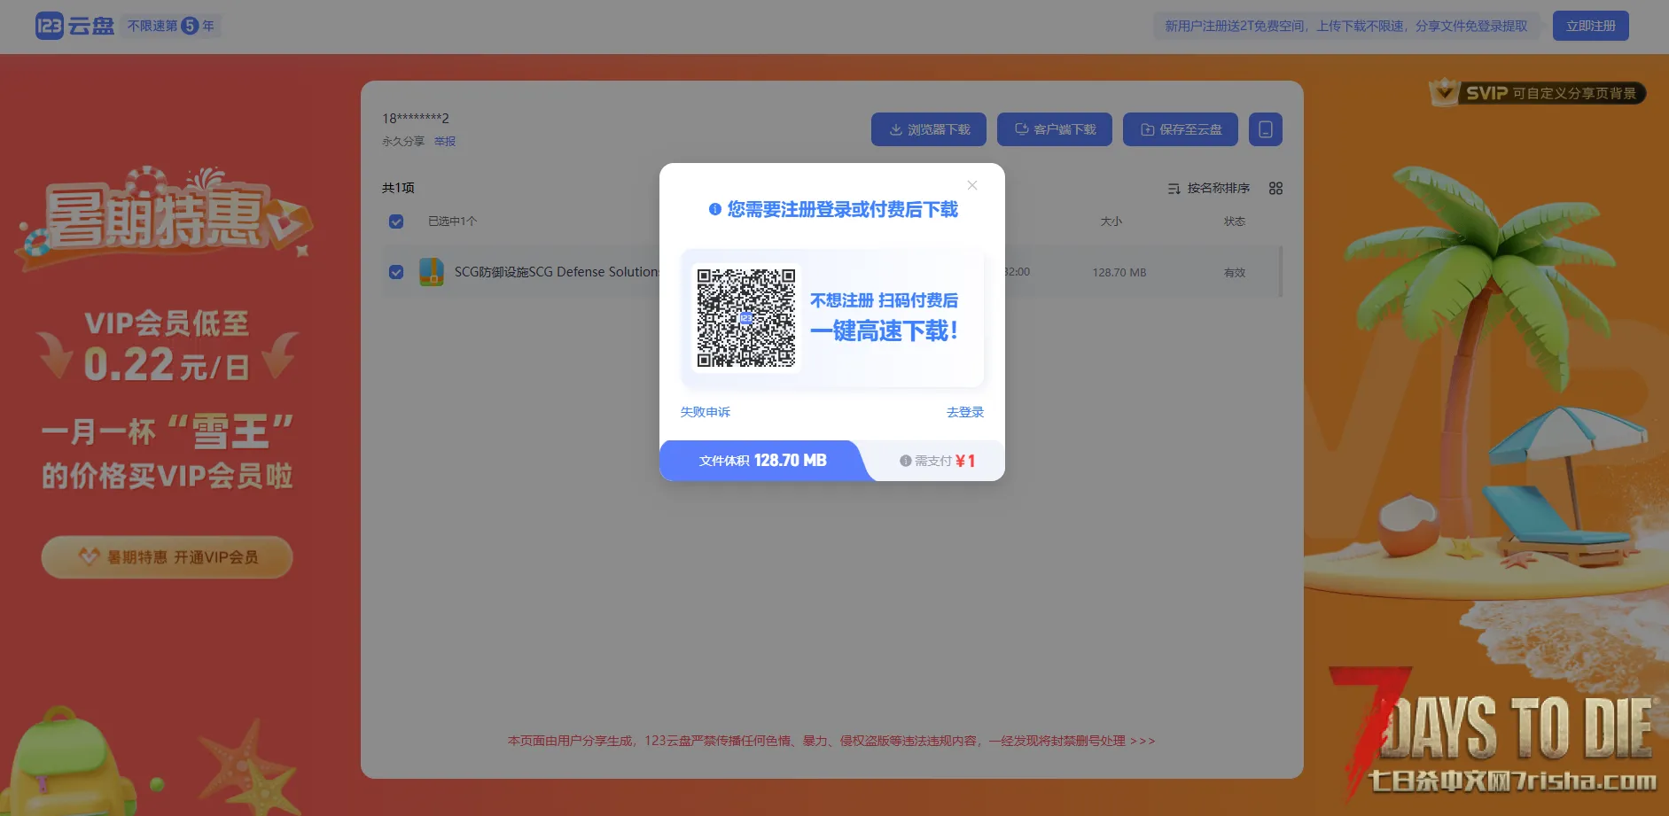Click the 不限速第5年 badge
The width and height of the screenshot is (1669, 816).
(171, 26)
